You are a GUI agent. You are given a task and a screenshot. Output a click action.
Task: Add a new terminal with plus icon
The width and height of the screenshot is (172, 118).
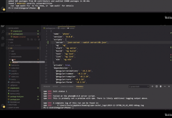tap(152, 86)
